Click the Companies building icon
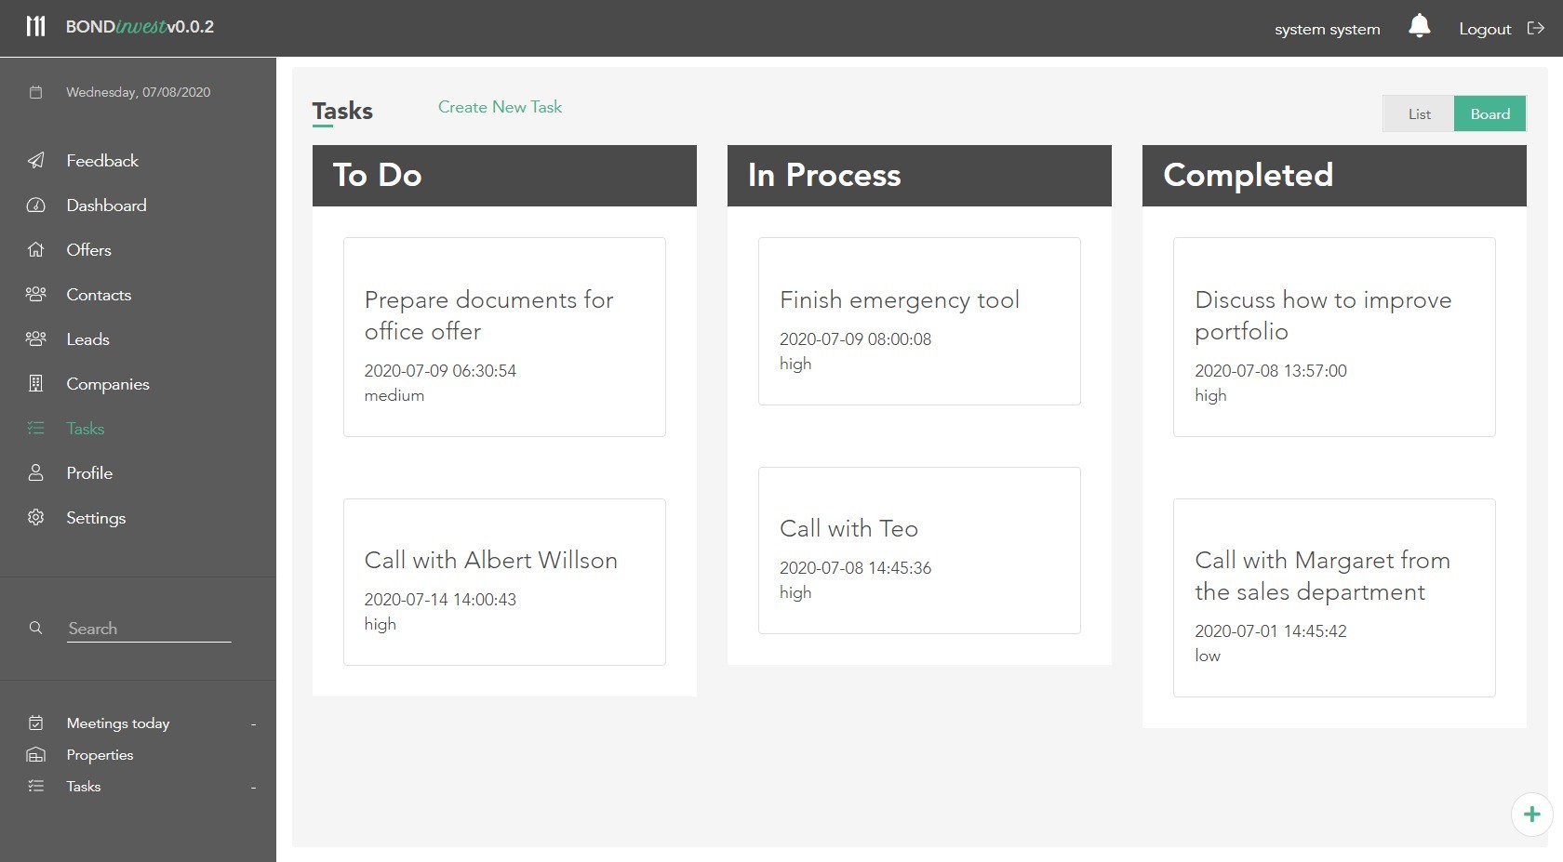The height and width of the screenshot is (862, 1563). pyautogui.click(x=35, y=384)
